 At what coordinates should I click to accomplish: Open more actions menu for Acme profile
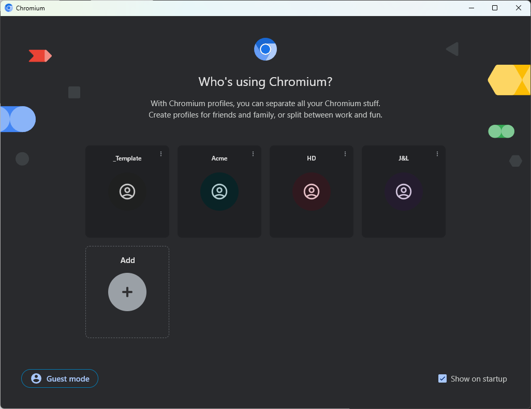tap(253, 154)
